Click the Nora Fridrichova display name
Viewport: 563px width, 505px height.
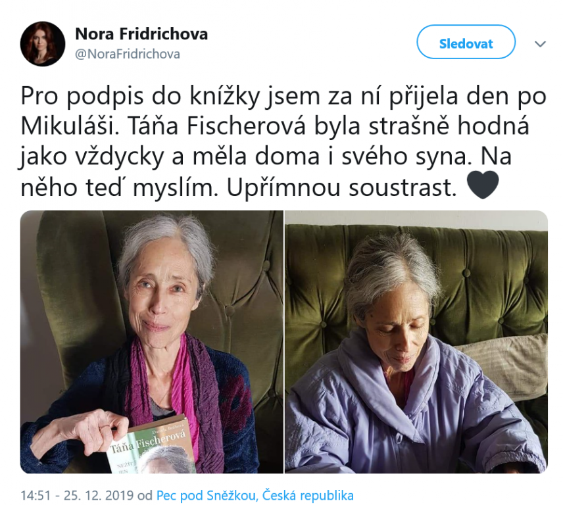coord(141,34)
